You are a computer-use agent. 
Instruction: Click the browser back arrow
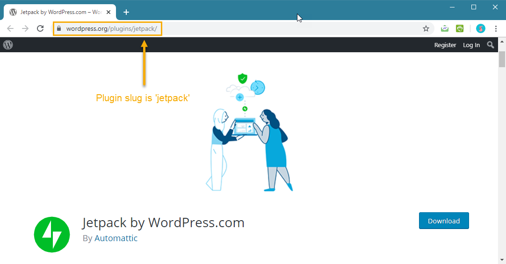coord(10,28)
